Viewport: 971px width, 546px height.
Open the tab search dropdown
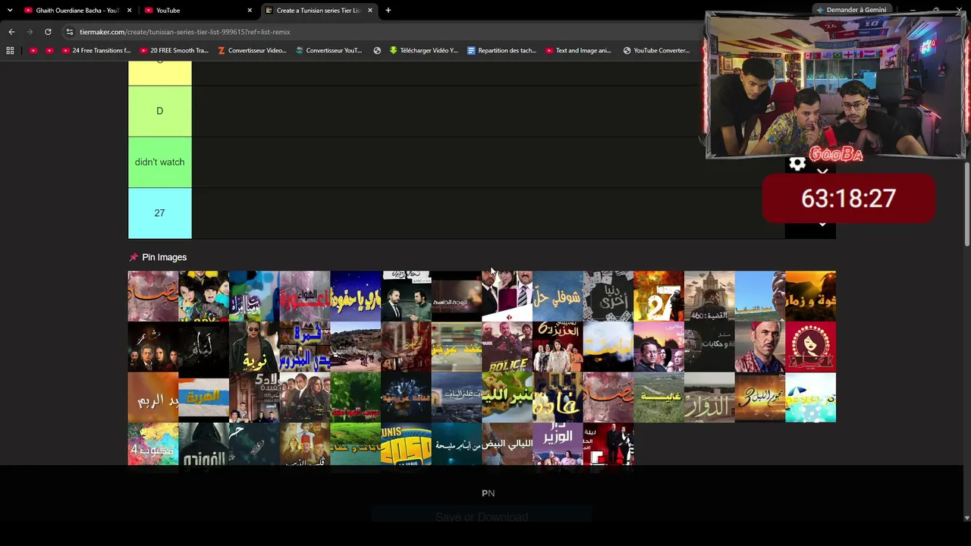click(10, 11)
